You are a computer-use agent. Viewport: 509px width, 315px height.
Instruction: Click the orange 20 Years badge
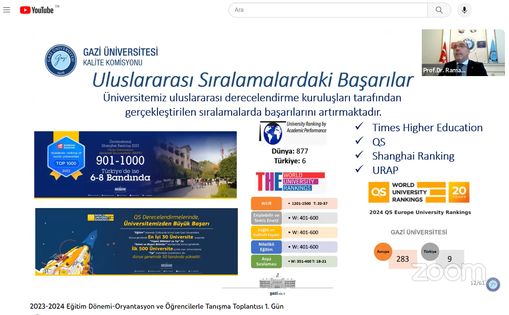point(459,192)
